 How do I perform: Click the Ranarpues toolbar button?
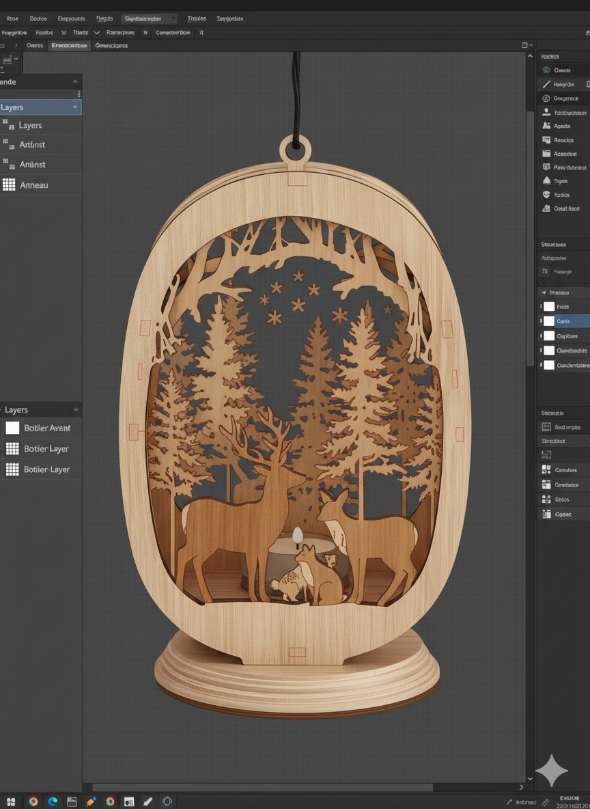pos(120,32)
